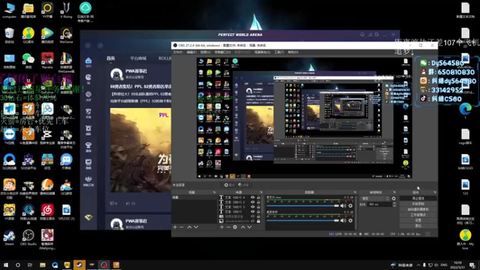The height and width of the screenshot is (270, 480).
Task: Pop out the 来源 dock panel
Action: pos(261,192)
